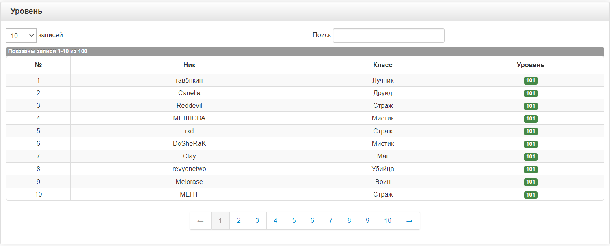Click current page 1 button
611x246 pixels.
pos(220,221)
